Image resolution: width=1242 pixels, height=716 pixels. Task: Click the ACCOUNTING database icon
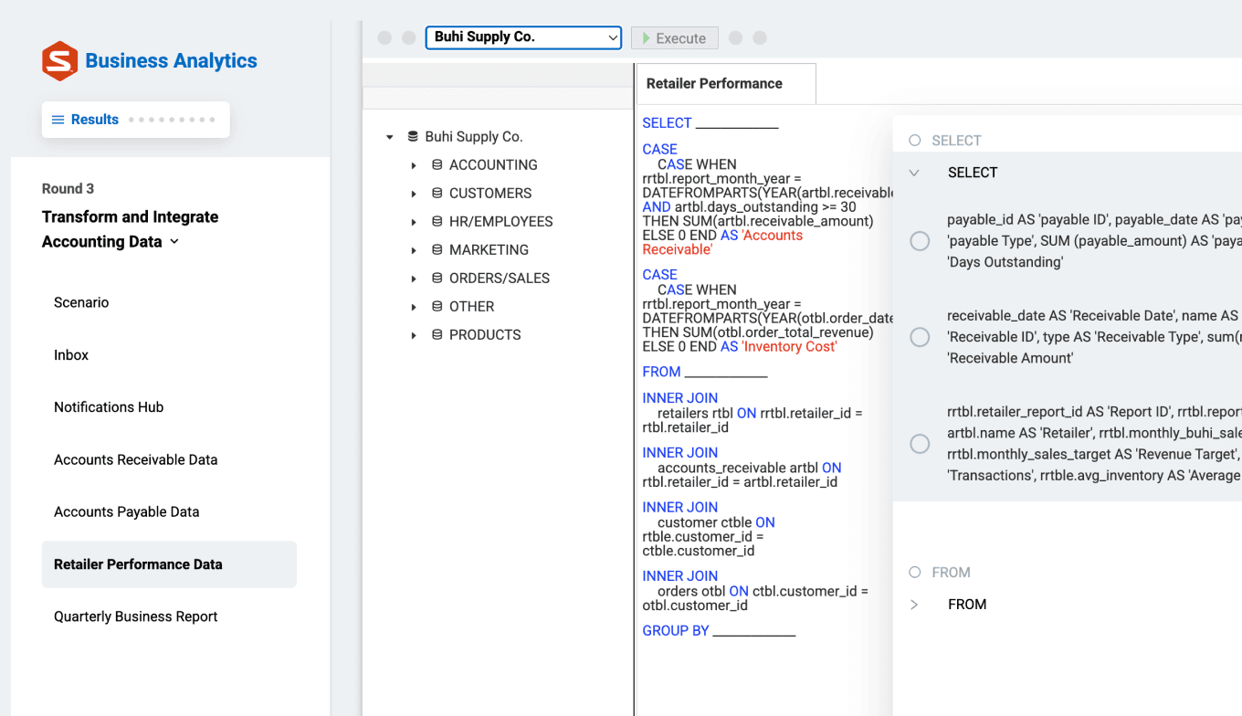click(437, 165)
